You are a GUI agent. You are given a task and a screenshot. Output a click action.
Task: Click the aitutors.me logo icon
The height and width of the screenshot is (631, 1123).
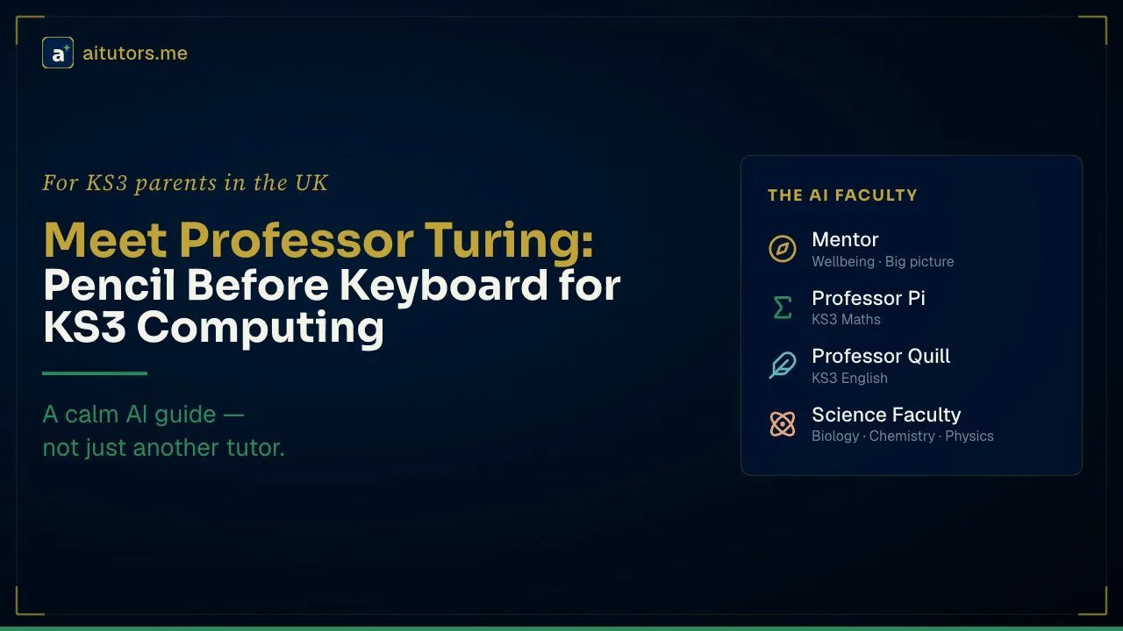tap(58, 53)
